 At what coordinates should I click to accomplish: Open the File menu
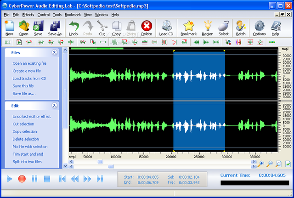pyautogui.click(x=6, y=15)
